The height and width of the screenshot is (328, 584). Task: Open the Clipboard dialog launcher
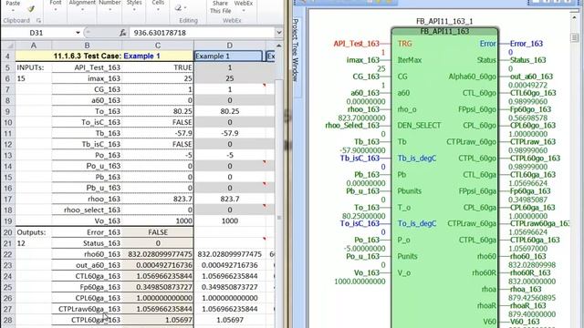coord(38,21)
